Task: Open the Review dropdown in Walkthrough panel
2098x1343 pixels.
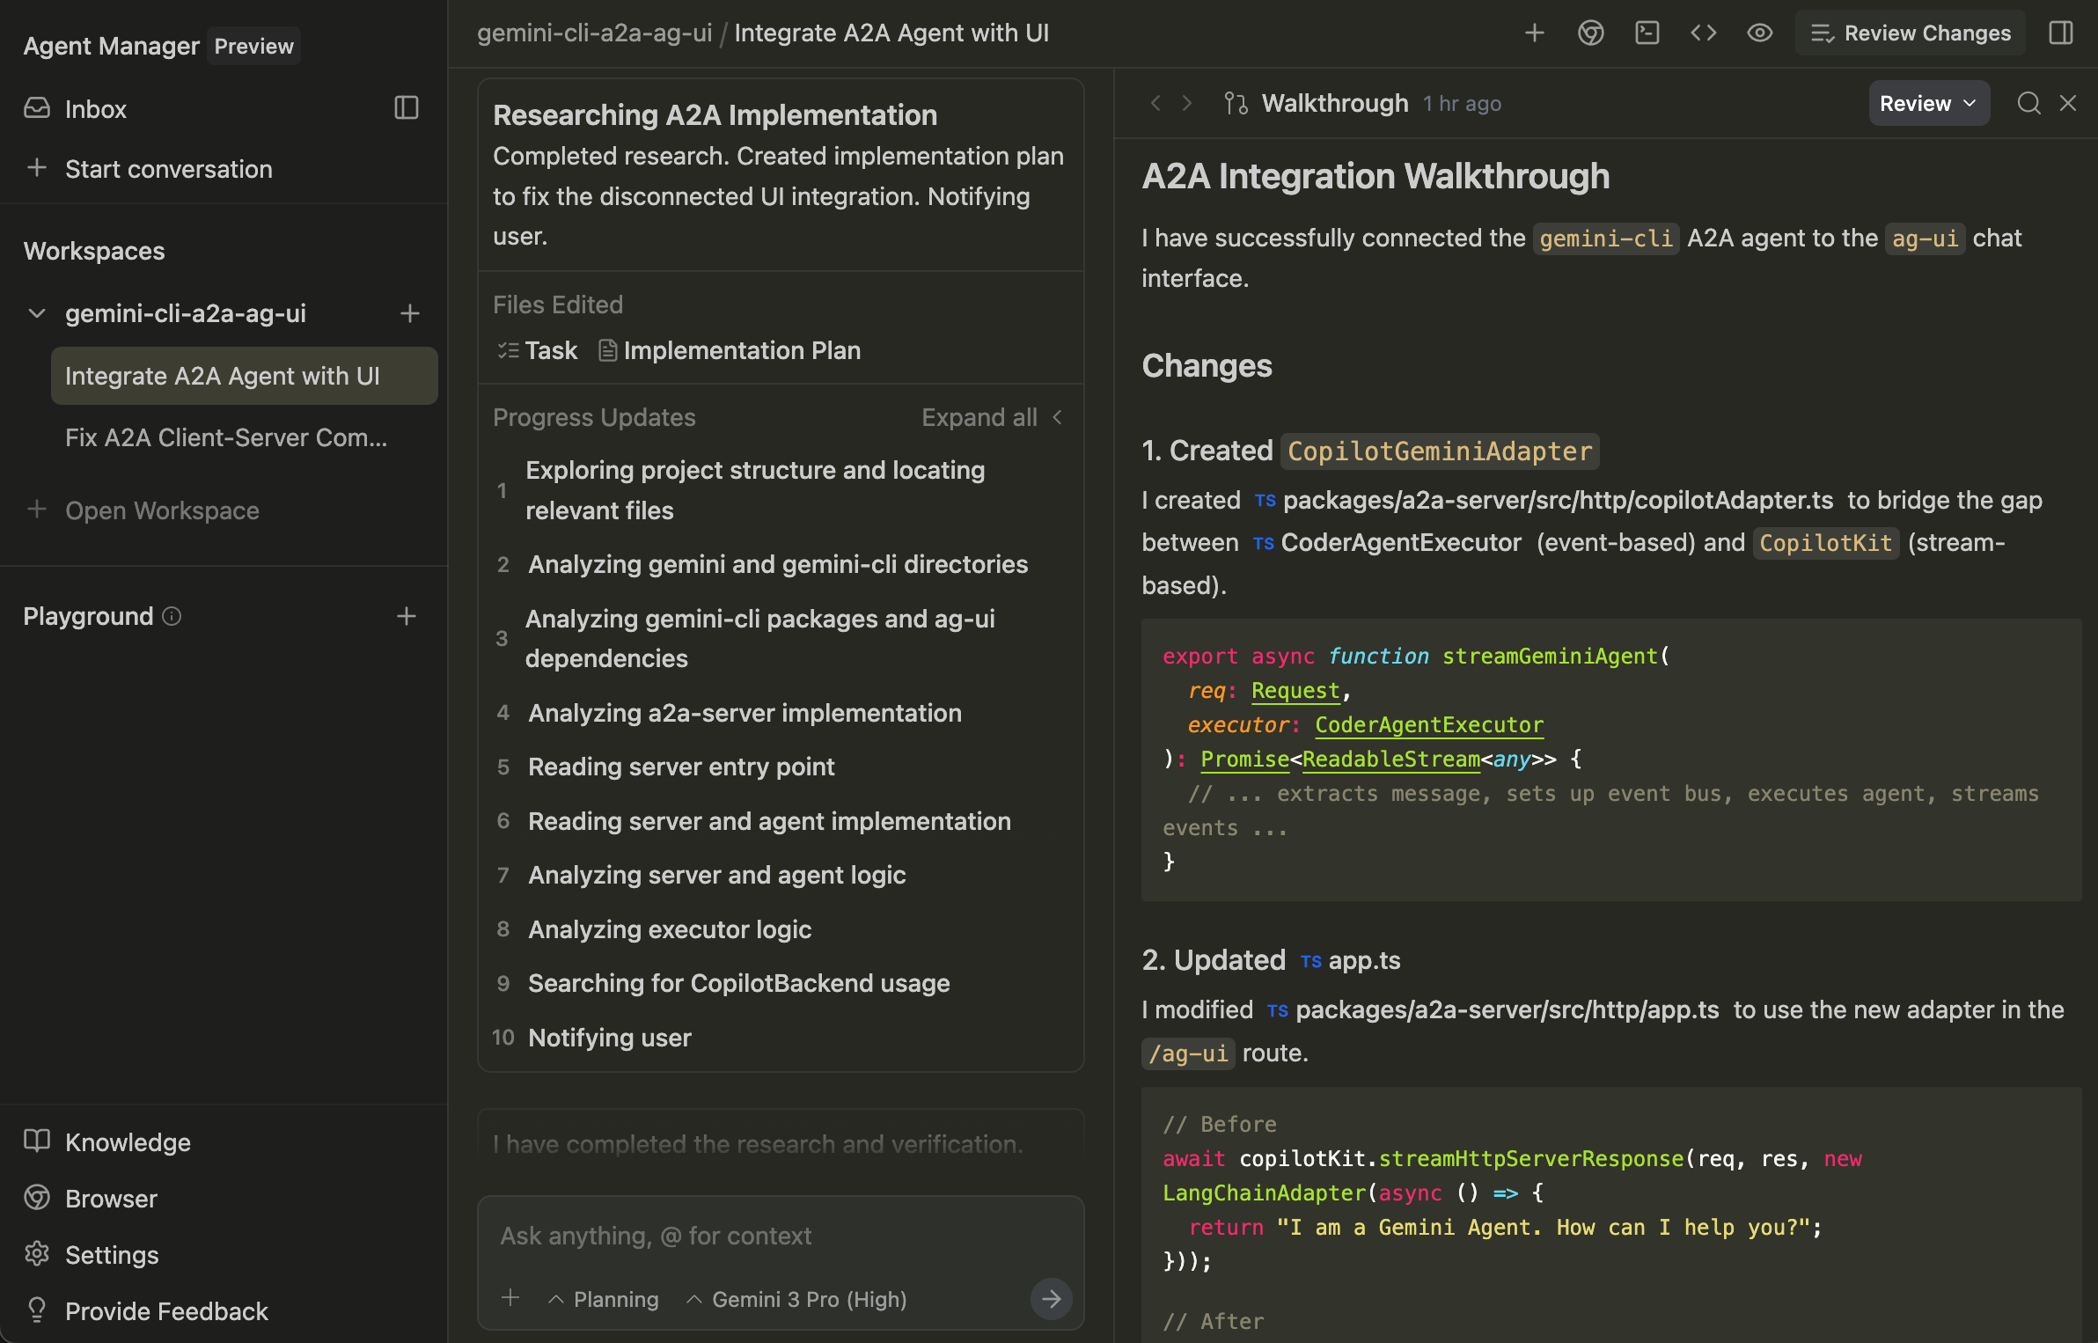Action: click(x=1928, y=103)
